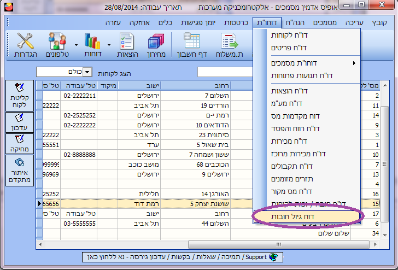Select the row with סיתונית 23

coord(208,135)
